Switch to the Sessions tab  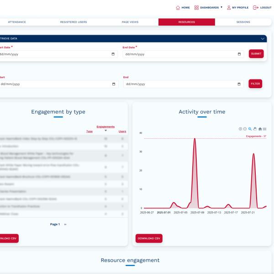click(243, 22)
